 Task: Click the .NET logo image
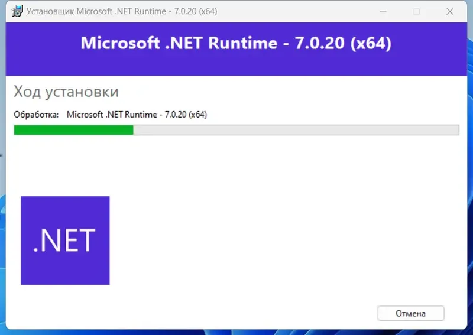65,240
